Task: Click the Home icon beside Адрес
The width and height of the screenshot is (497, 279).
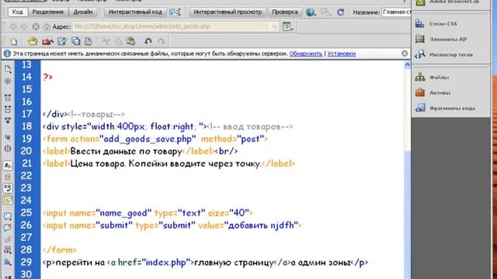Action: click(47, 26)
